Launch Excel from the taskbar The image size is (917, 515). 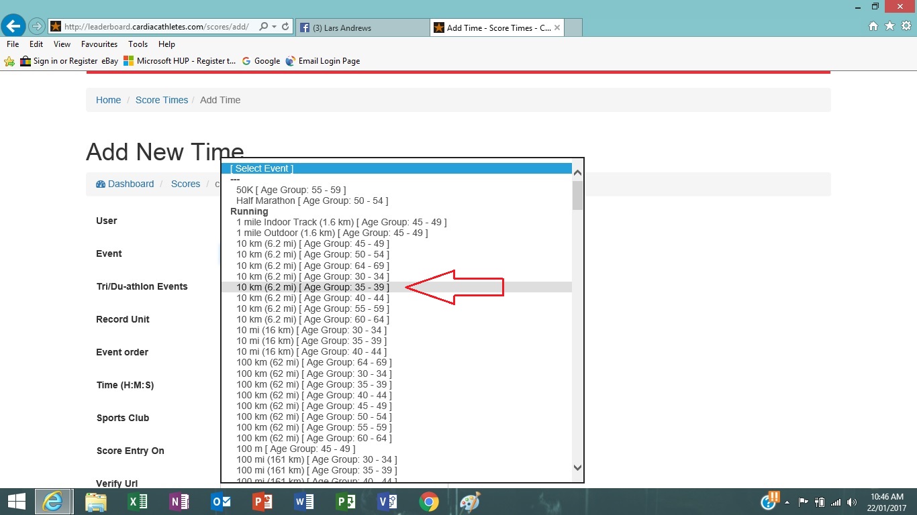pyautogui.click(x=138, y=502)
